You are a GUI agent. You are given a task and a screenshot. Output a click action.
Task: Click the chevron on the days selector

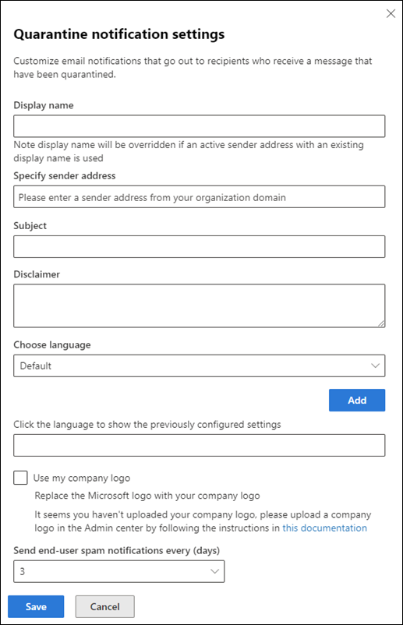click(x=214, y=571)
